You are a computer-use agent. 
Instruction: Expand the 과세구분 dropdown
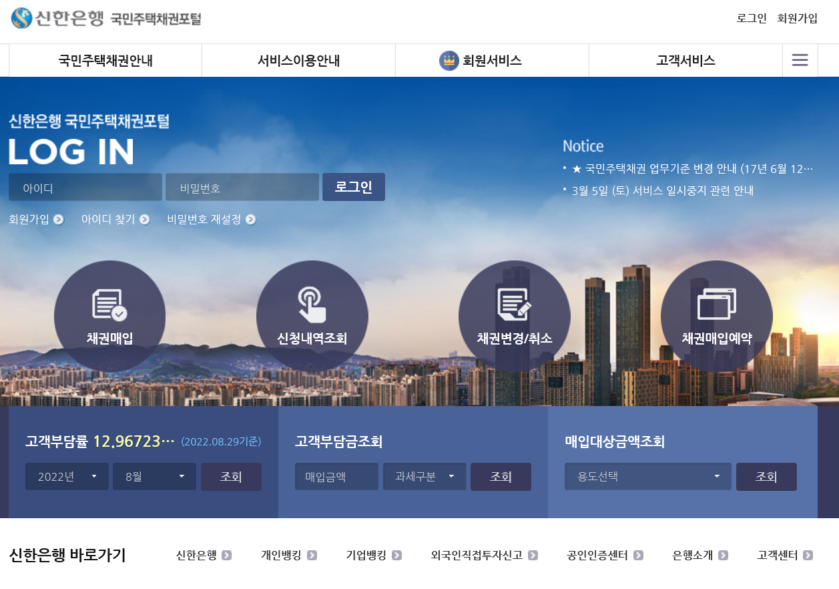click(x=425, y=477)
